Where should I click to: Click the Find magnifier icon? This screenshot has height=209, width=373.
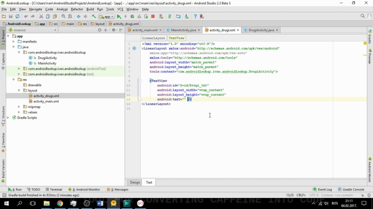(63, 17)
